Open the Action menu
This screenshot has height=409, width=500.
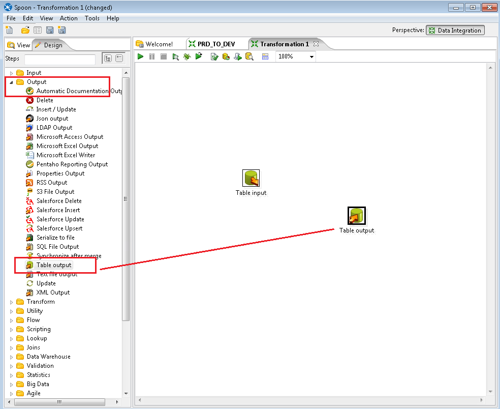(x=69, y=18)
